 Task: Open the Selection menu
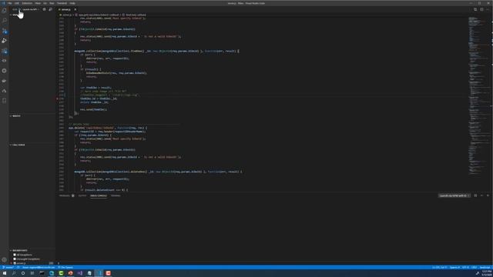27,3
